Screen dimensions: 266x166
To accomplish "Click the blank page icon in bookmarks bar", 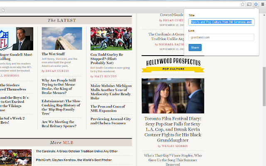I will 3,10.
